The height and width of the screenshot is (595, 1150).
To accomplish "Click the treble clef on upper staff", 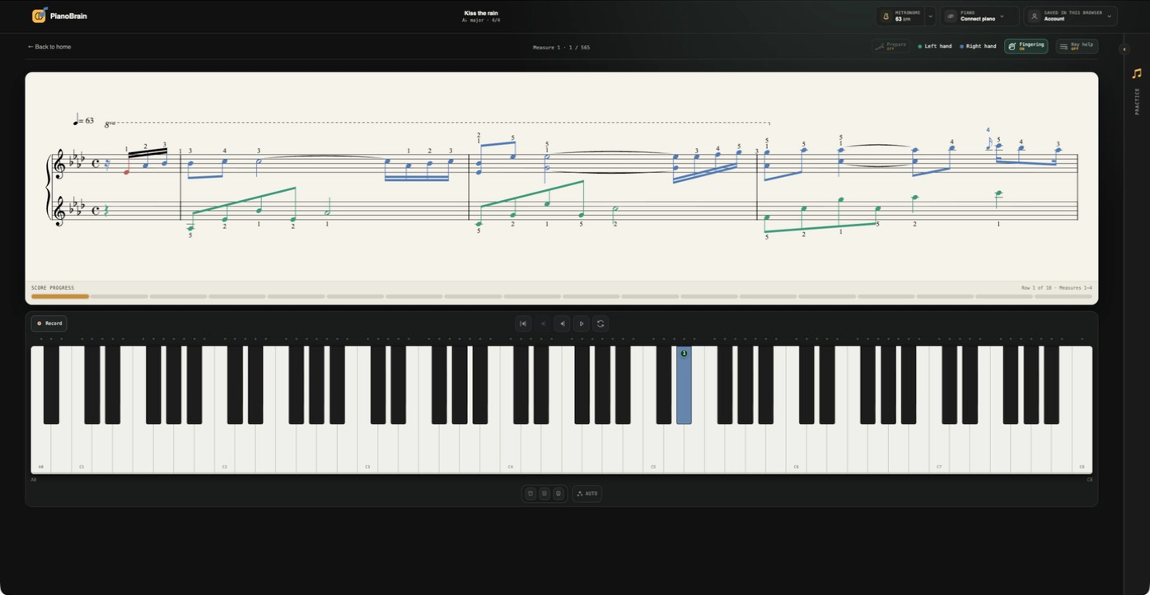I will (58, 165).
